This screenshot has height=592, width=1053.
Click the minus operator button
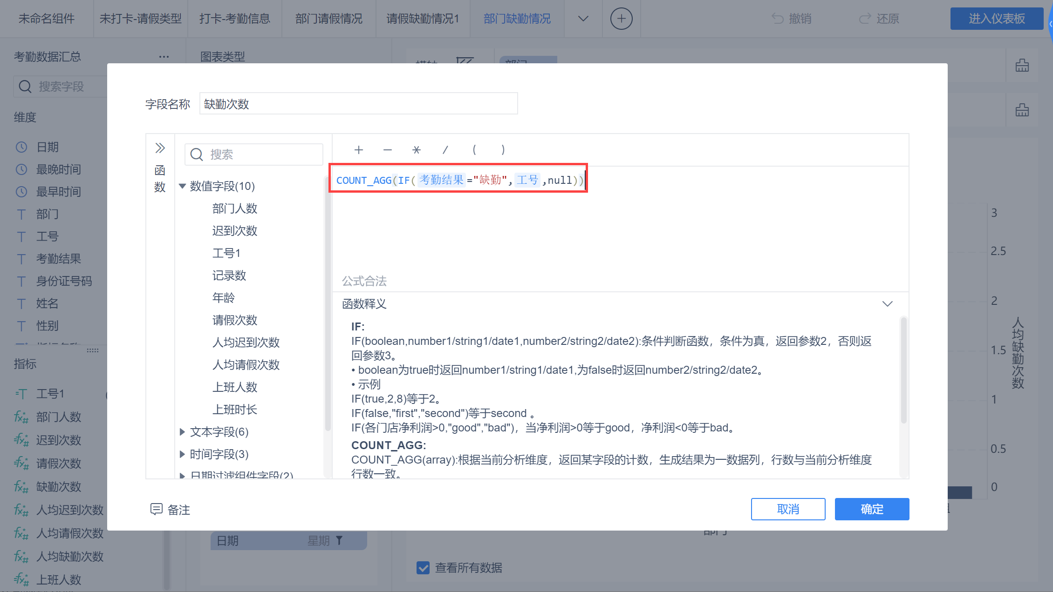click(387, 150)
